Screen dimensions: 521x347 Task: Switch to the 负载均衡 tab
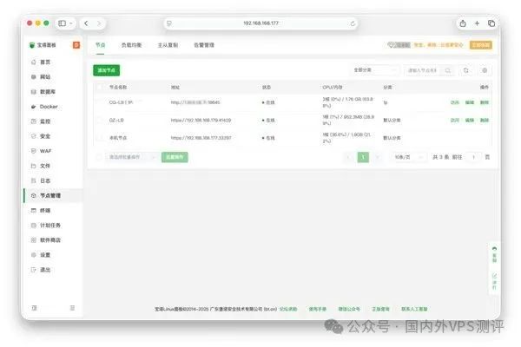[x=132, y=45]
